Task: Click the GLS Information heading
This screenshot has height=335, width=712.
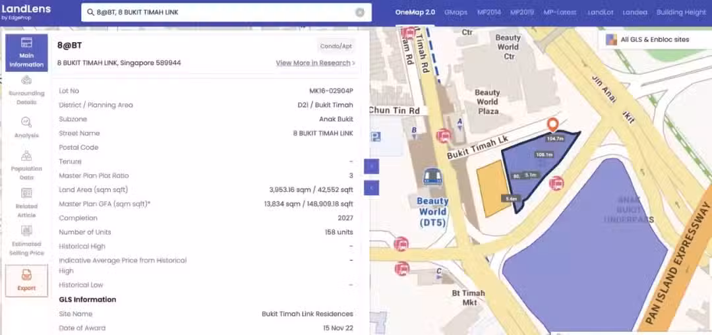Action: (88, 299)
